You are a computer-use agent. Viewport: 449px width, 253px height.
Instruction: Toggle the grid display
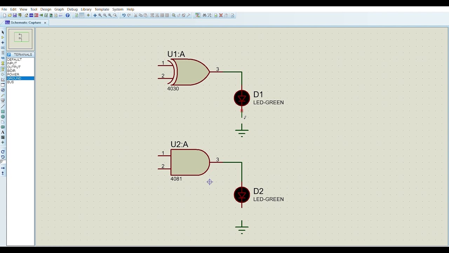pyautogui.click(x=81, y=15)
